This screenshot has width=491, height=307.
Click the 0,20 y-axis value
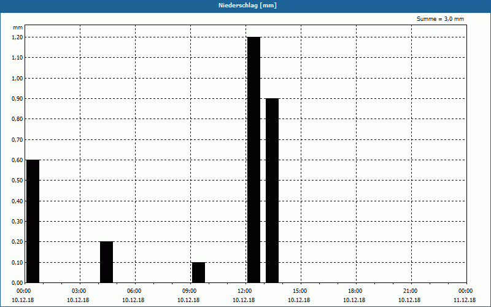tap(17, 242)
